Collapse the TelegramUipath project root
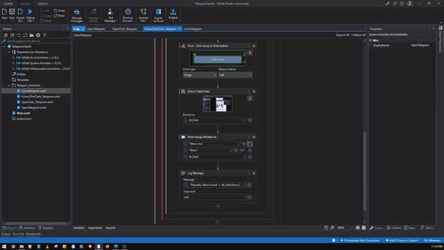 click(x=5, y=47)
